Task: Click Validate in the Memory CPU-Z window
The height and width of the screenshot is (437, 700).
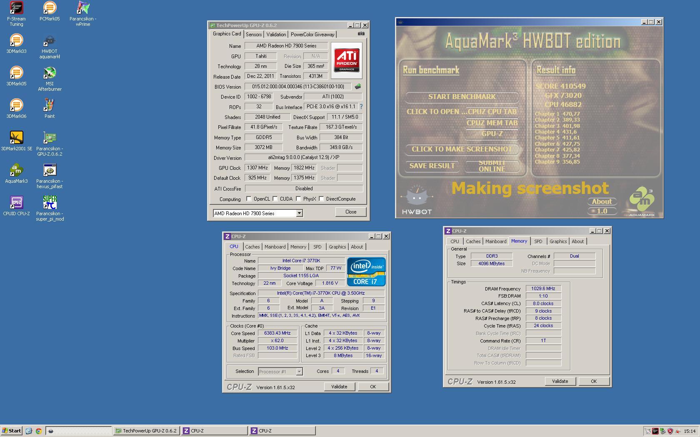Action: point(560,381)
